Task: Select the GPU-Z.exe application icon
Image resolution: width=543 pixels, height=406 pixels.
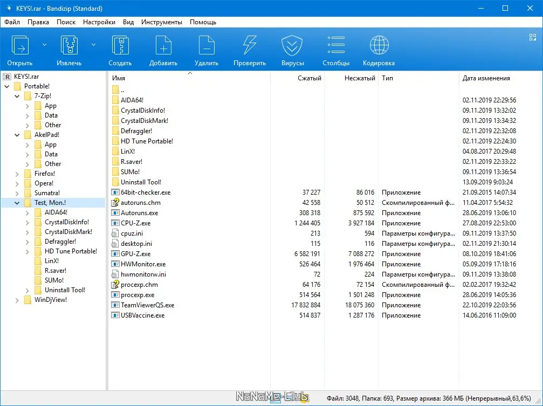Action: pyautogui.click(x=115, y=253)
